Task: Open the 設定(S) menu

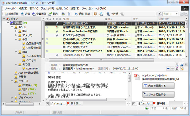Action: (x=75, y=9)
